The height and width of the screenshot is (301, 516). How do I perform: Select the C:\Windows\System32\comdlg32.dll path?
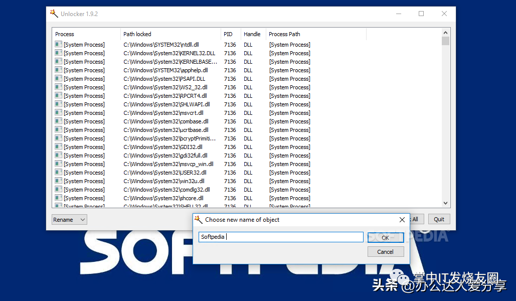coord(167,190)
